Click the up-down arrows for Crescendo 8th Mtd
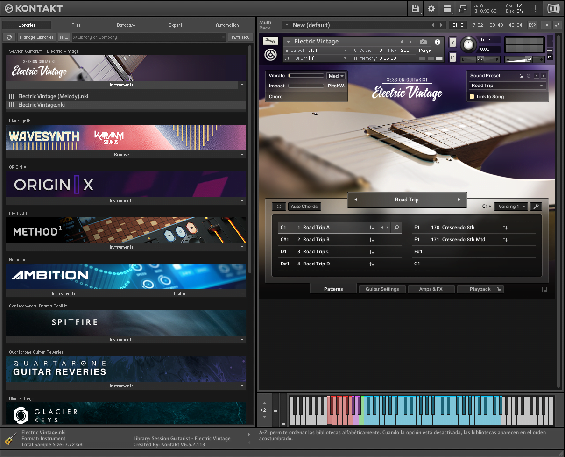The image size is (565, 457). [x=505, y=240]
